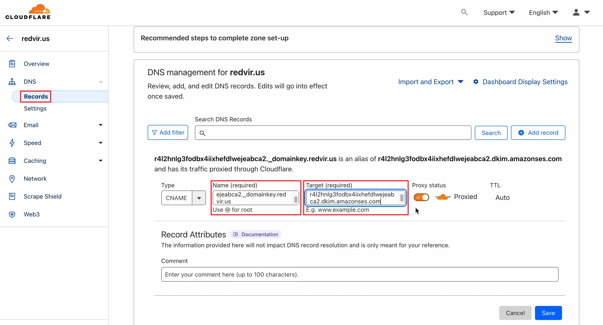
Task: Click into the Comment text field
Action: (359, 274)
